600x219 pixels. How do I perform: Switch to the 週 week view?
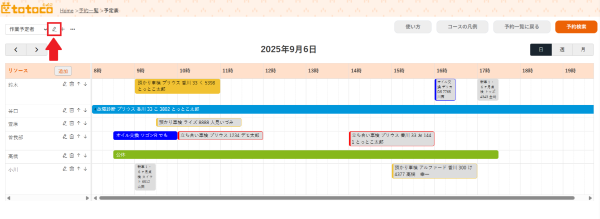coord(562,49)
